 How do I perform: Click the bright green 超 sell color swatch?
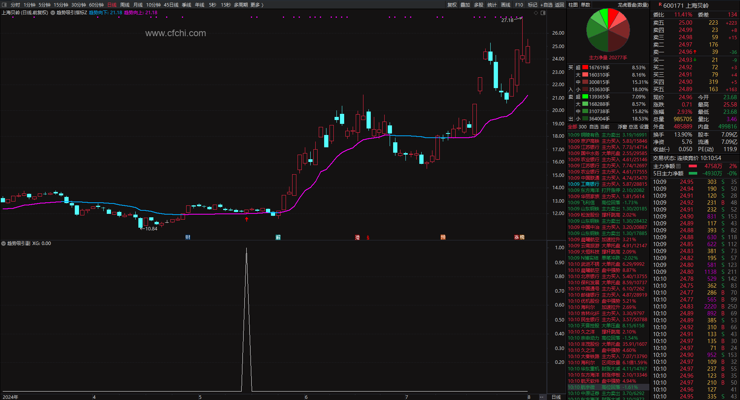coord(585,97)
